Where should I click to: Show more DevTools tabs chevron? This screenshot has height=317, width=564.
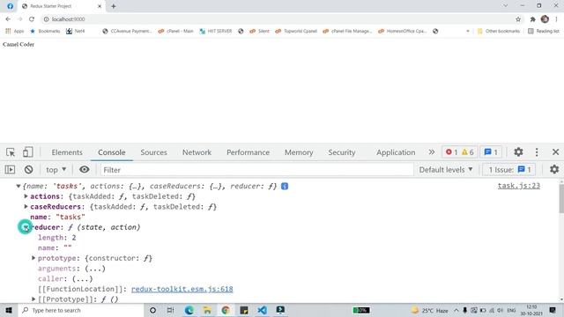pyautogui.click(x=431, y=152)
